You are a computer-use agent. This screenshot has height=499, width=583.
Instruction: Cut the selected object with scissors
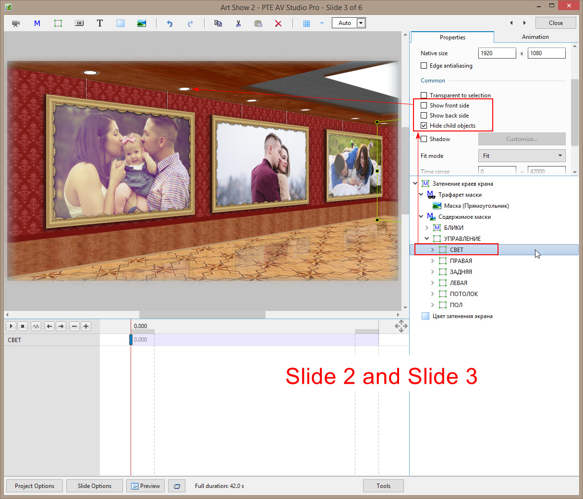point(238,23)
